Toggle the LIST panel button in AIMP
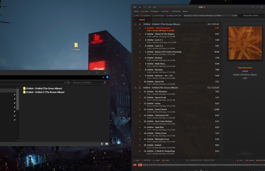Screen dimensions: 265x171 [x=240, y=160]
